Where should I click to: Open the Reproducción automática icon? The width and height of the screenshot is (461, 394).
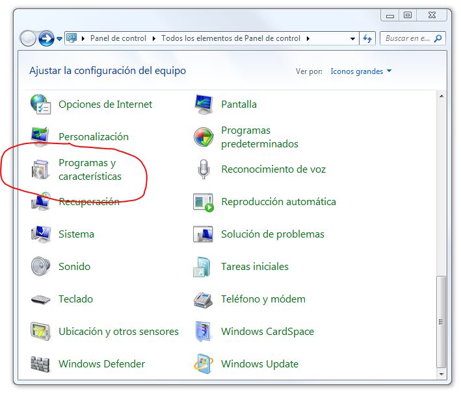click(204, 203)
